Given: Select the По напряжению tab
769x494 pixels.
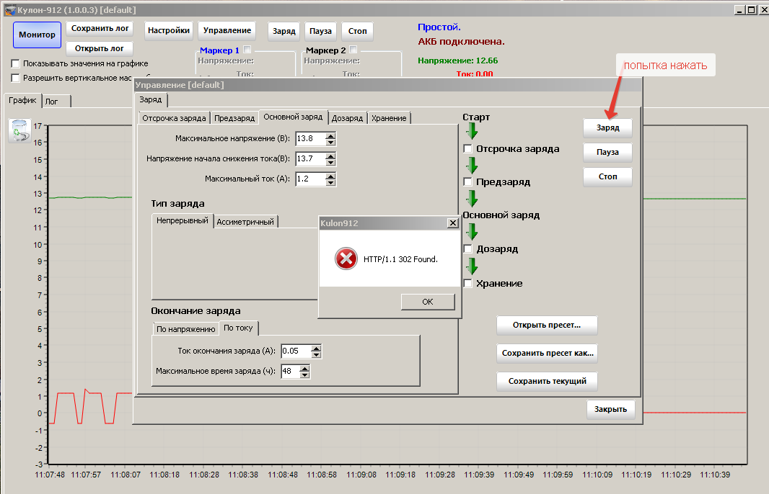Looking at the screenshot, I should [185, 329].
